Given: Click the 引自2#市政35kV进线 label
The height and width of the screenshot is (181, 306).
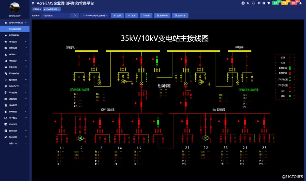Looking at the screenshot, I should (x=248, y=90).
